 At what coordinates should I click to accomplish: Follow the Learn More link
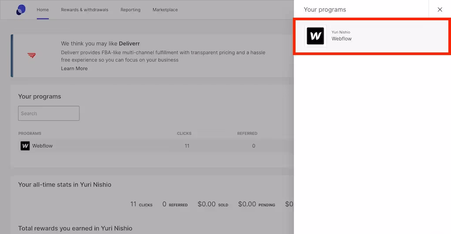[x=74, y=68]
